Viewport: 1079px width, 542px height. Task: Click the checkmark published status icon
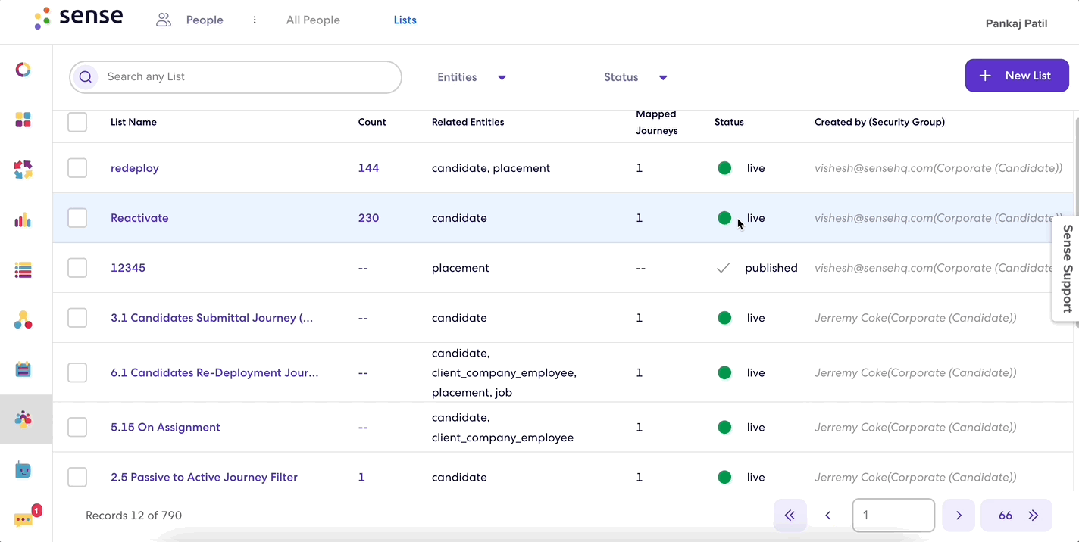click(724, 268)
